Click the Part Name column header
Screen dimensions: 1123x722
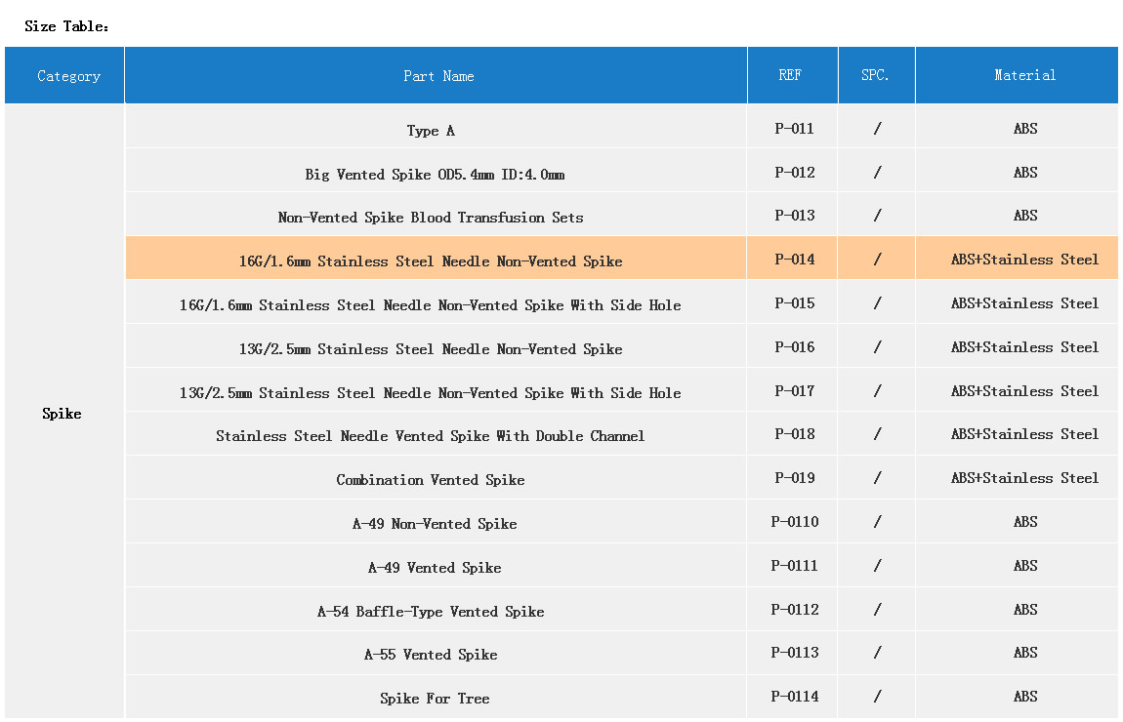438,76
